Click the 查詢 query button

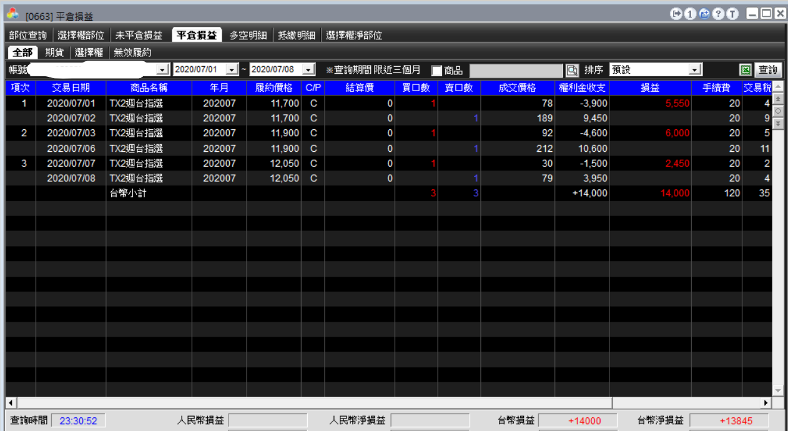click(768, 70)
